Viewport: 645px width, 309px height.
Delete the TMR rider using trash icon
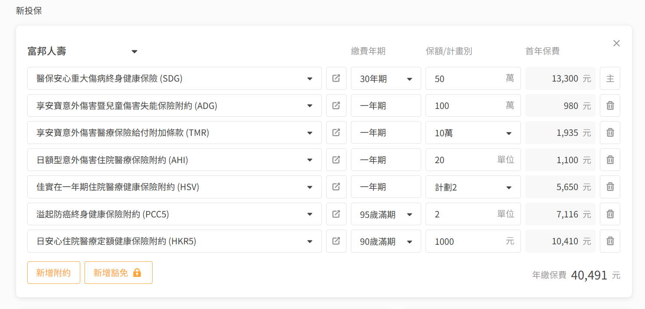click(x=610, y=133)
